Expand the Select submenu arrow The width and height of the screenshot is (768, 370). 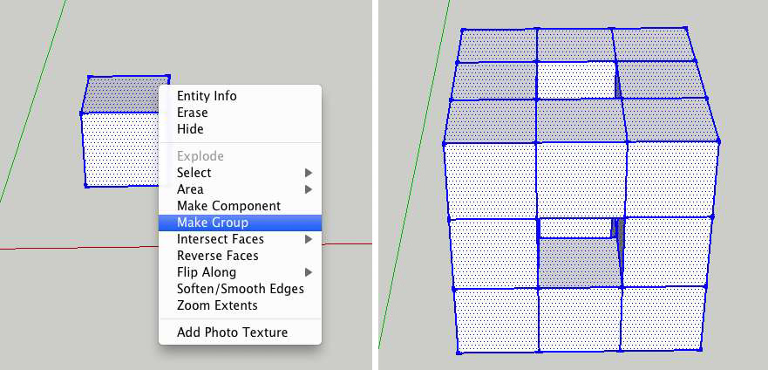pyautogui.click(x=308, y=173)
